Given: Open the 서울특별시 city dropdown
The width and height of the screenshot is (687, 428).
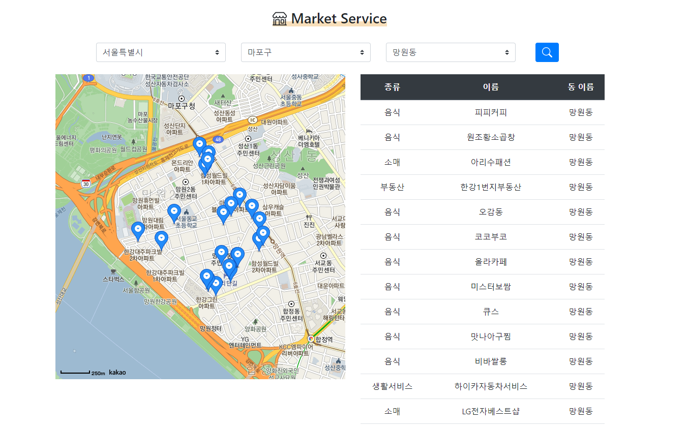Looking at the screenshot, I should point(161,52).
